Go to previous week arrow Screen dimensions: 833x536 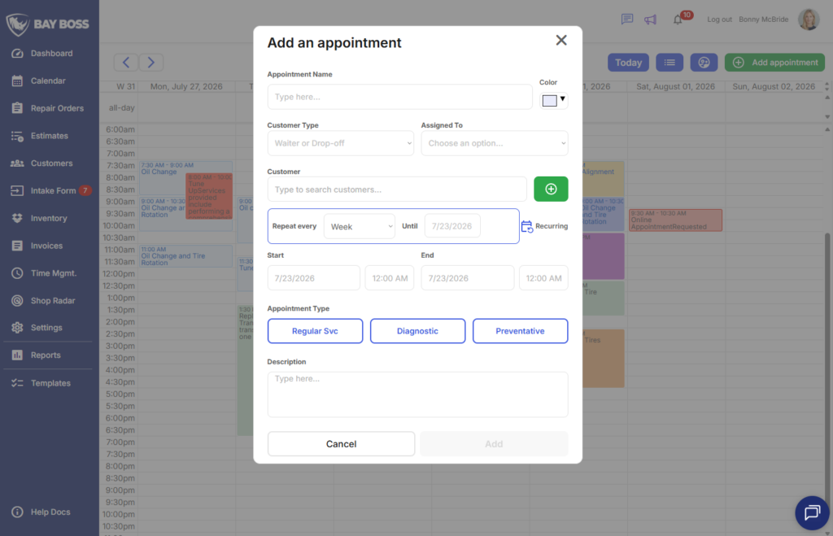click(x=126, y=62)
